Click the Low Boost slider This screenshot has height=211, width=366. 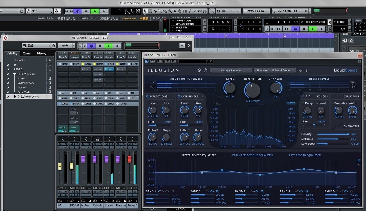coord(333,144)
